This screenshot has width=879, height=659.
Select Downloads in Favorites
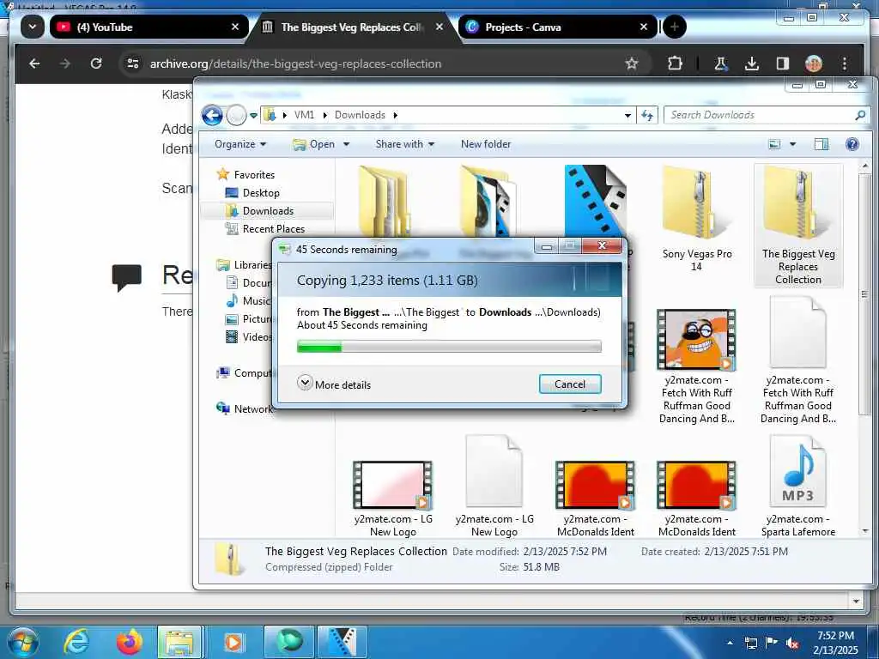267,211
